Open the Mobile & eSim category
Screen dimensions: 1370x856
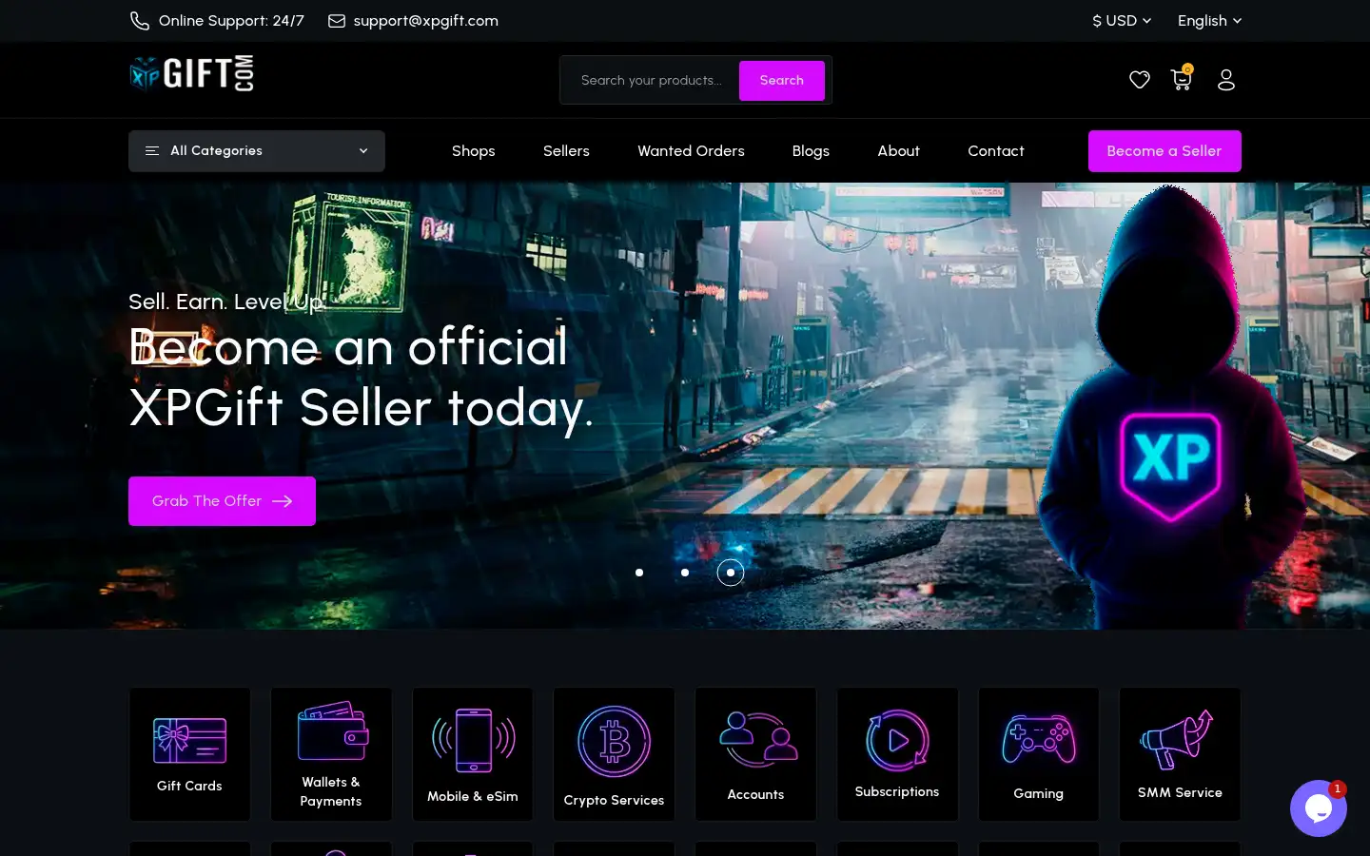tap(473, 754)
